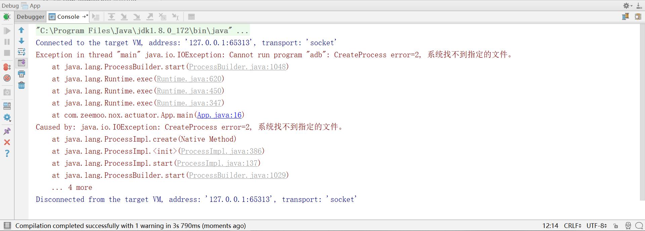
Task: Click the Resume Program icon
Action: point(7,31)
